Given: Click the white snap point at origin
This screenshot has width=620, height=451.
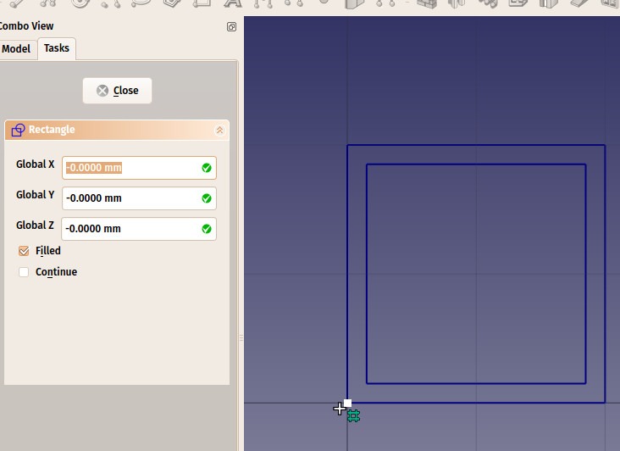Looking at the screenshot, I should [347, 404].
